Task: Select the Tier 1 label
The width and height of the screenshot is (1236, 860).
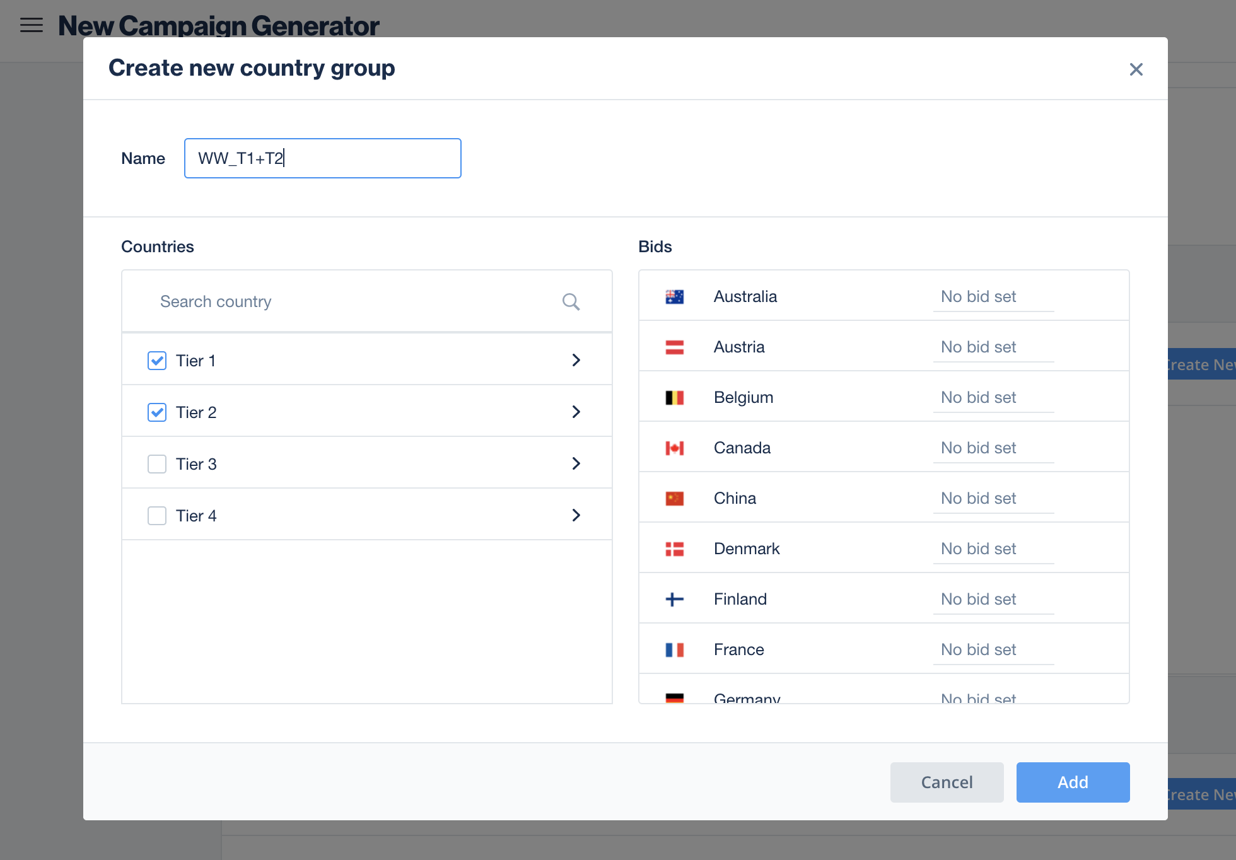Action: 196,361
